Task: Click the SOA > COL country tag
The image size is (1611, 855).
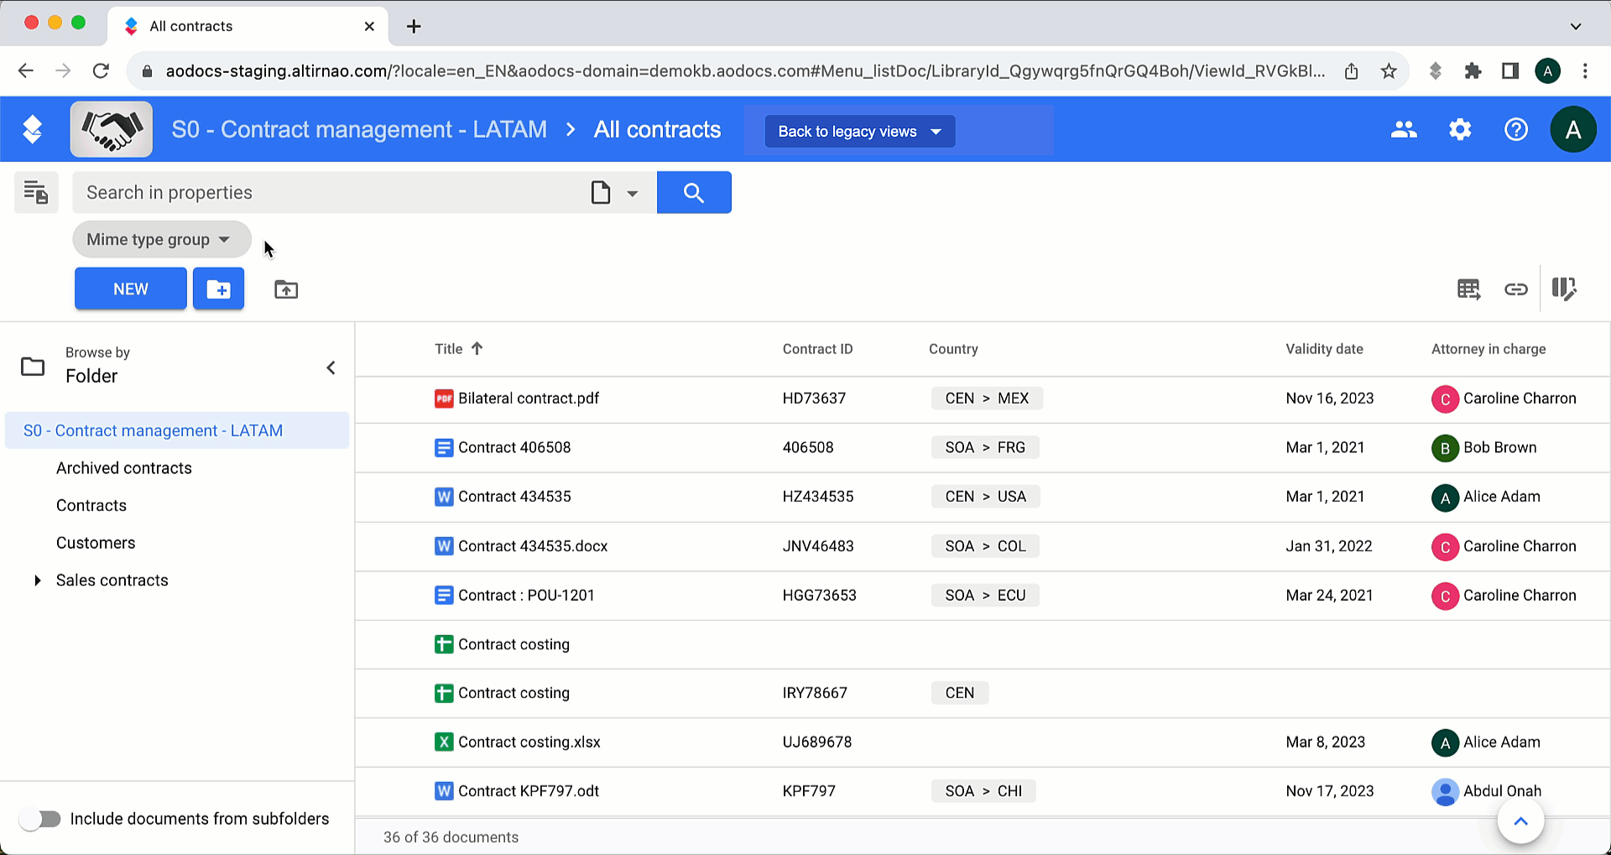Action: [x=985, y=546]
